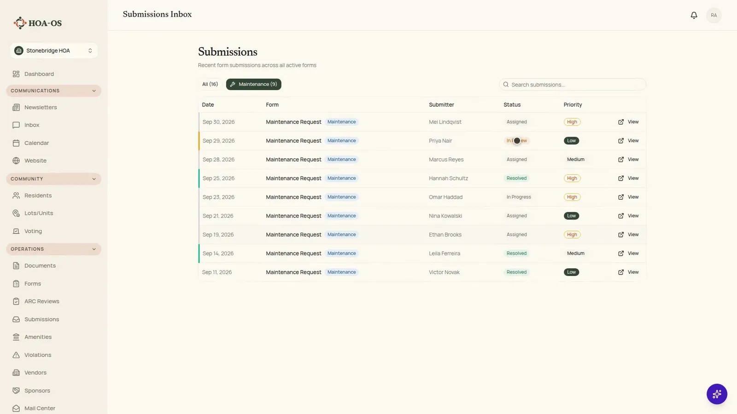Open Amenities in sidebar
Screen dimensions: 737x414
pyautogui.click(x=53, y=337)
